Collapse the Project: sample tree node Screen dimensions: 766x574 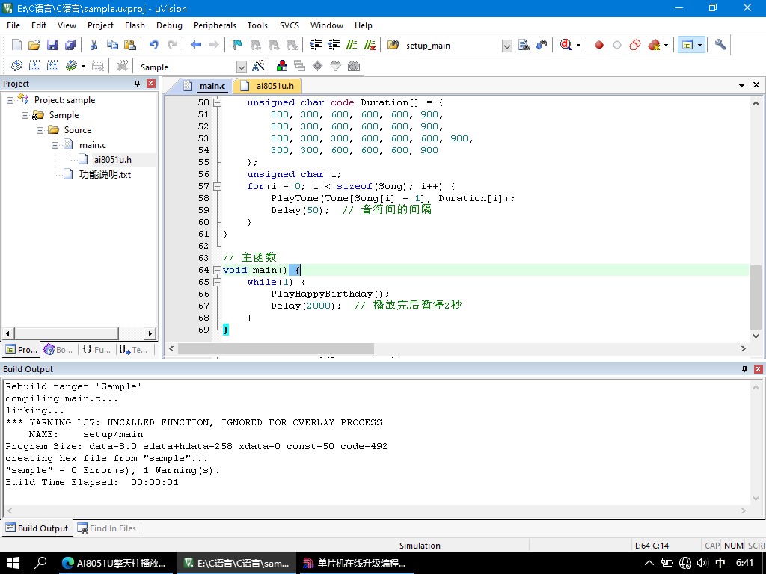point(10,100)
